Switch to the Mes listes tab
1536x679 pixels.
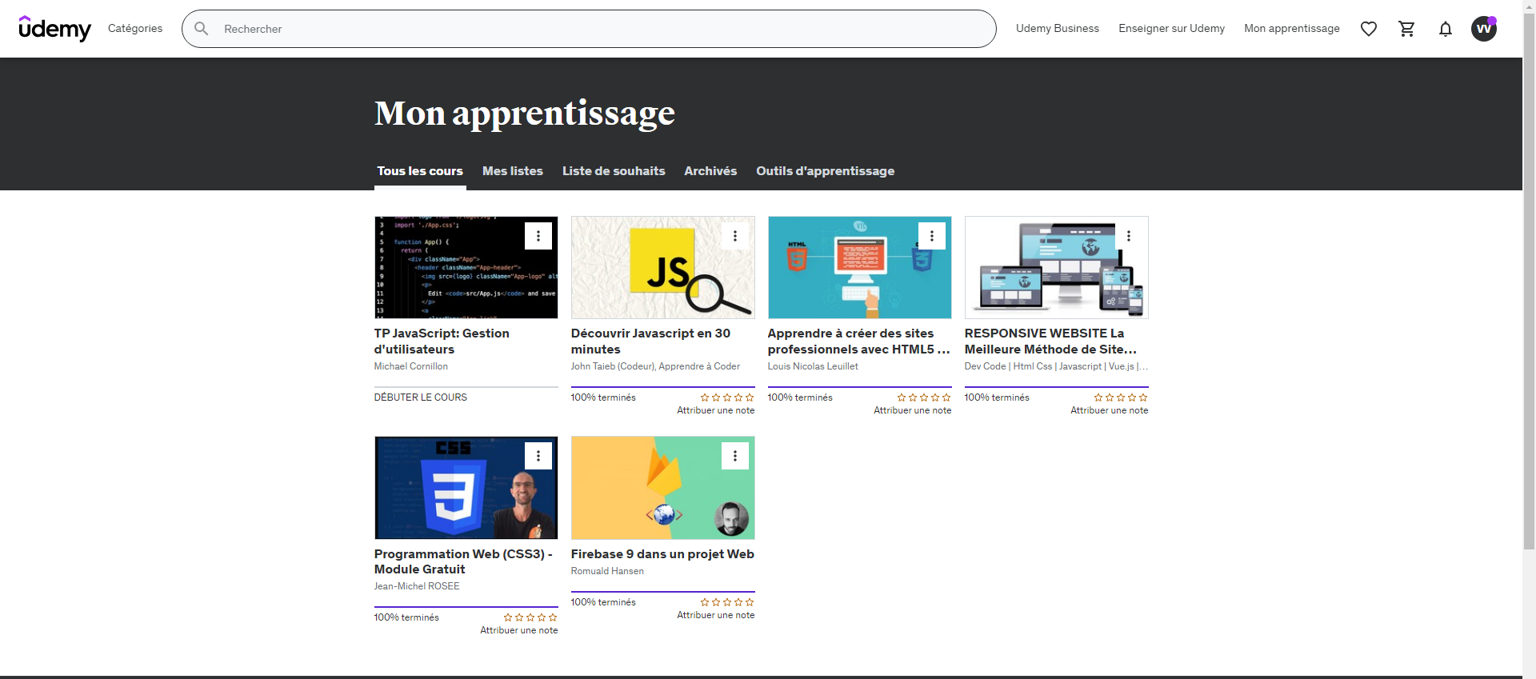pos(512,171)
